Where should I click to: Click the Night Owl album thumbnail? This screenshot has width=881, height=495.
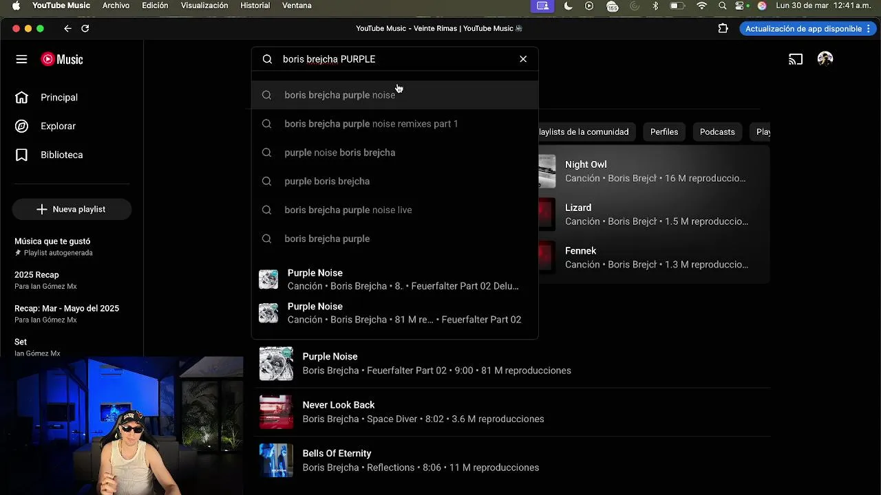coord(546,171)
